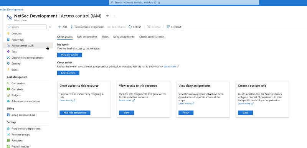Screen dimensions: 307x148
Task: Click the Cost analysis icon
Action: 8,83
